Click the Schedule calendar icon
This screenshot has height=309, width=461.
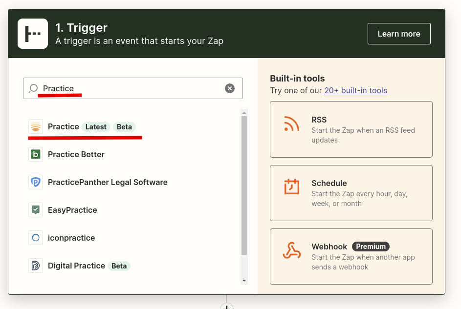pos(292,186)
